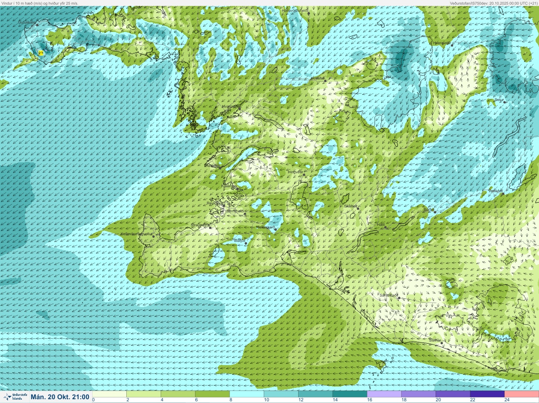Click the legend tick label 10
539x403 pixels.
pyautogui.click(x=266, y=400)
